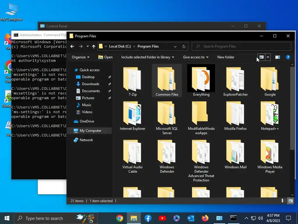Select the Internet Explorer folder
Viewport: 298px width, 224px height.
[132, 116]
